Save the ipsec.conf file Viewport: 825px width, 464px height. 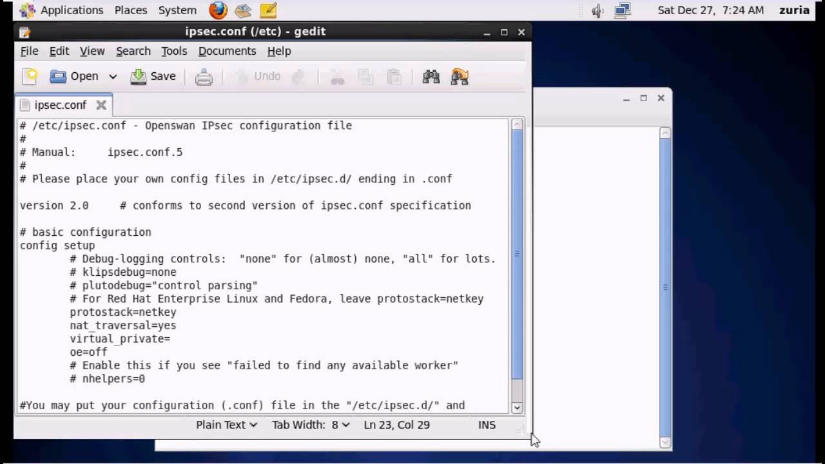click(153, 77)
